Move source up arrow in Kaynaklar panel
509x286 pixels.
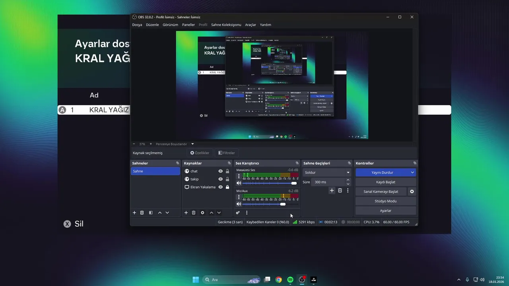click(x=212, y=213)
